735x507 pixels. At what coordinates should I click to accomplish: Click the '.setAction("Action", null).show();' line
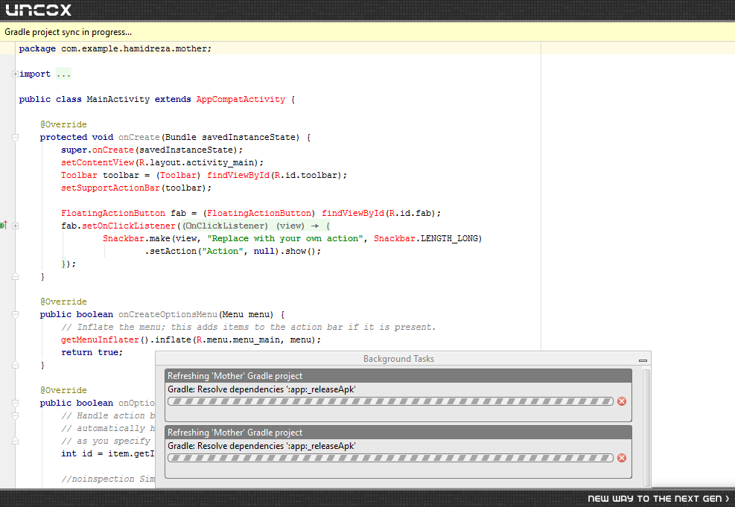pyautogui.click(x=233, y=251)
